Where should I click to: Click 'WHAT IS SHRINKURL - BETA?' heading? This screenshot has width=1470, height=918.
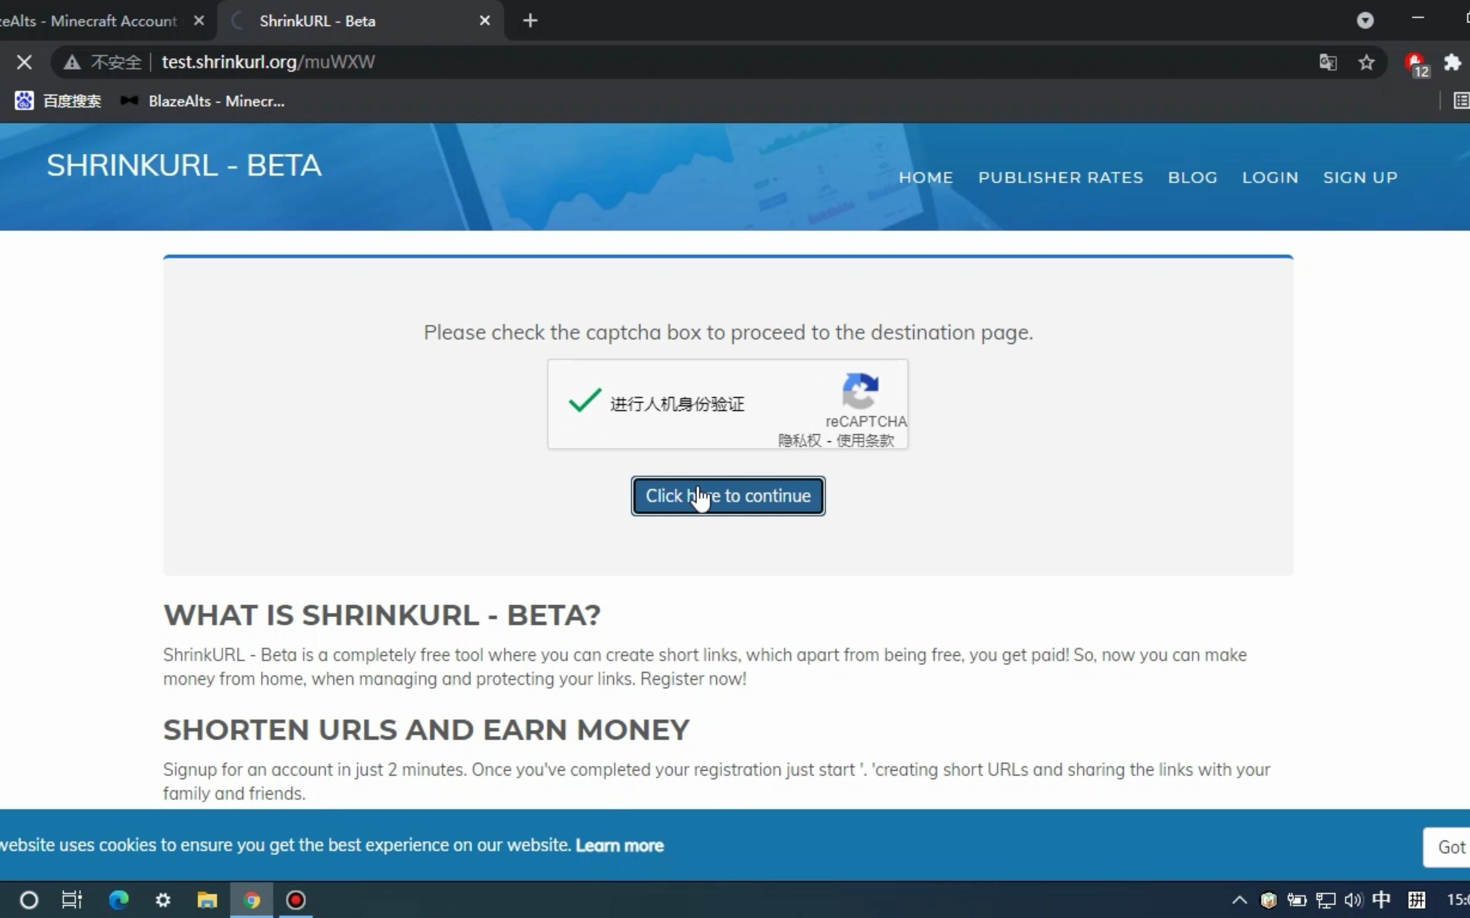pos(382,615)
